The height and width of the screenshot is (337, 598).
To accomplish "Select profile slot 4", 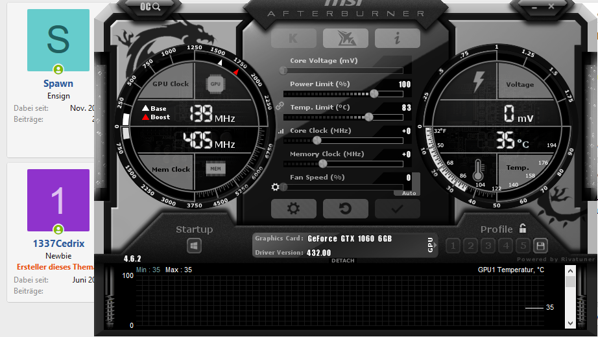I will point(506,246).
